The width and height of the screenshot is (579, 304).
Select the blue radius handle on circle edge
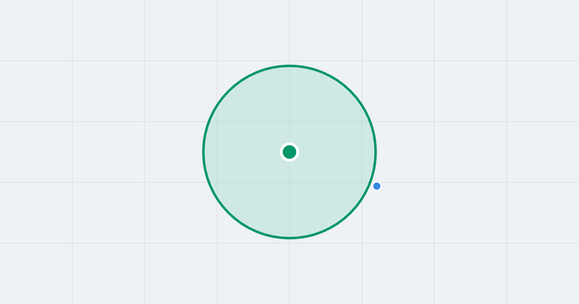pos(377,186)
